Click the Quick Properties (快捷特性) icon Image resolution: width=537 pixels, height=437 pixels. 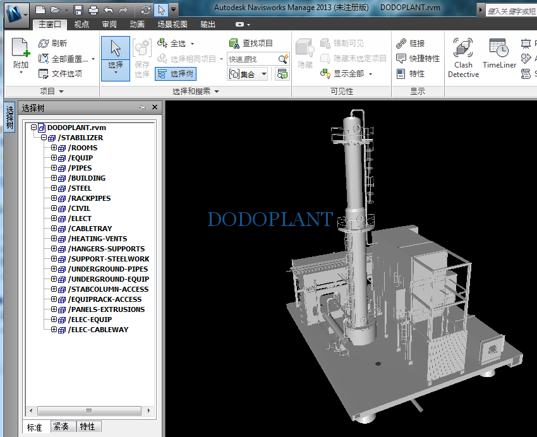[x=401, y=59]
